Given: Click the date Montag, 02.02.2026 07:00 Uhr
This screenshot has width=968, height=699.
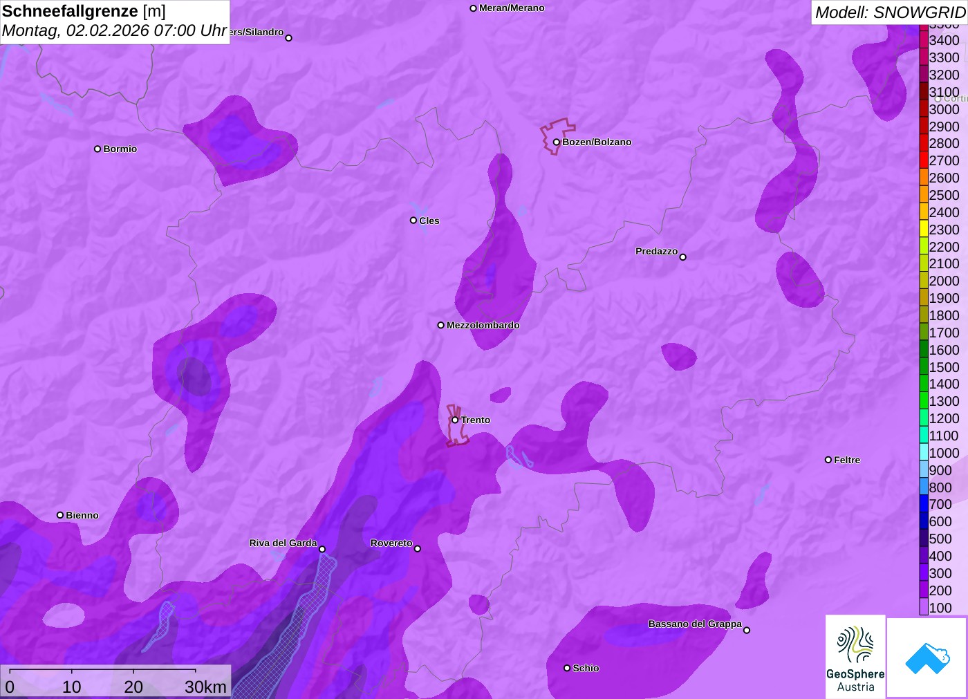Looking at the screenshot, I should pyautogui.click(x=114, y=31).
